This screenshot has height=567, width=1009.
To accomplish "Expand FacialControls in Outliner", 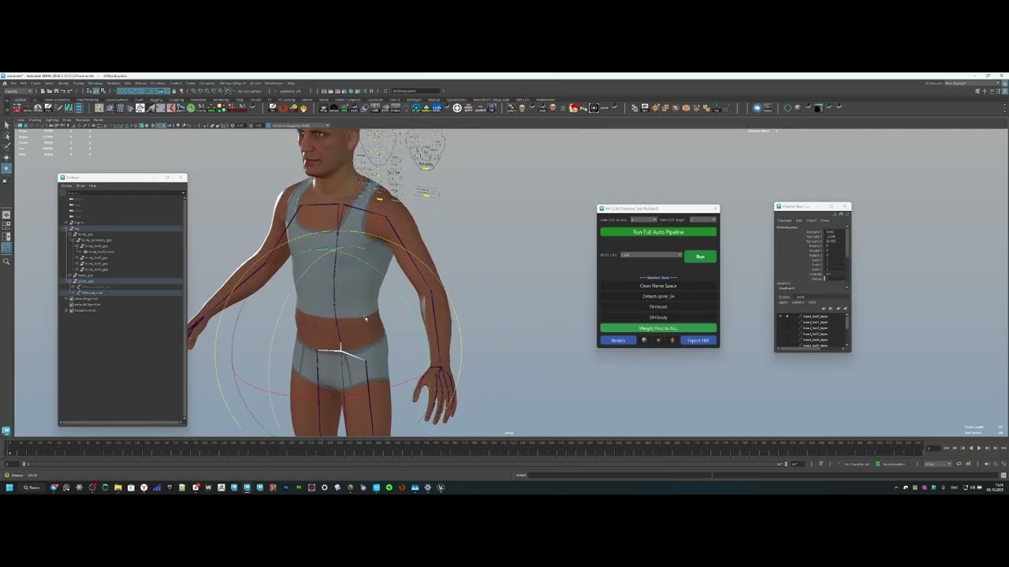I will click(x=66, y=310).
